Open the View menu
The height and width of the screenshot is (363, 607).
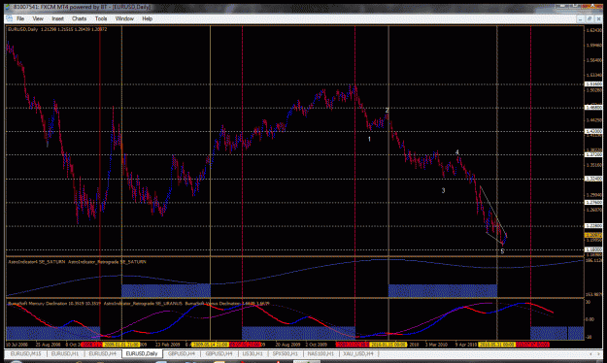38,18
